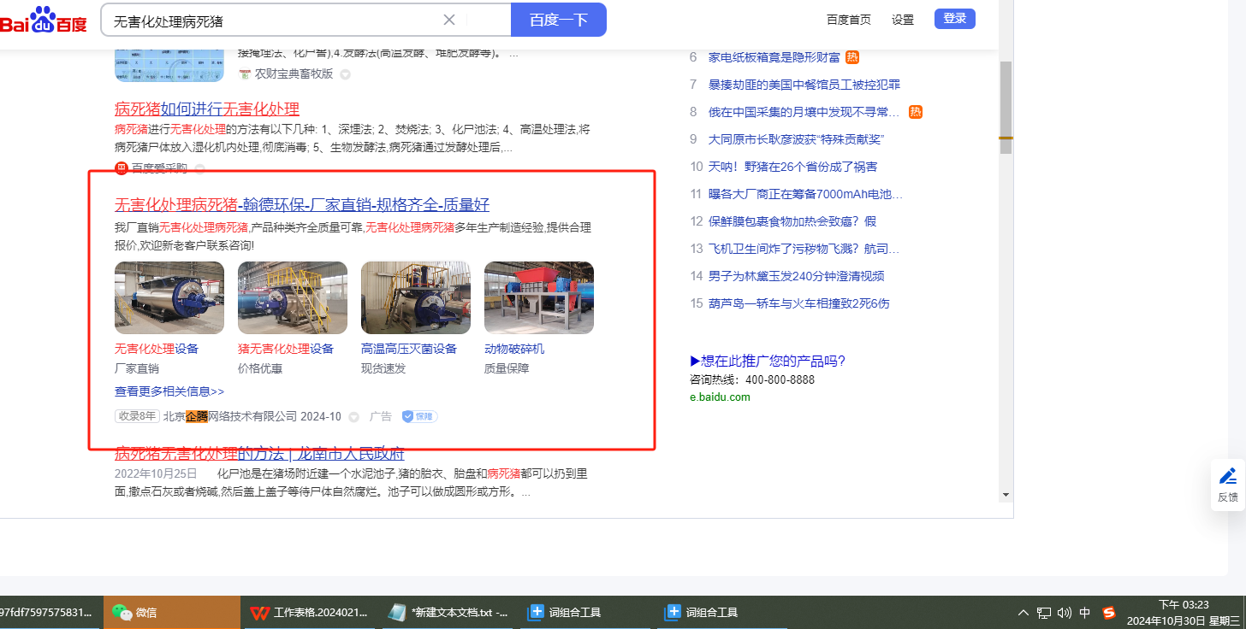The image size is (1246, 629).
Task: Open hot search 葫芦岛一轿车与火车相撞致2死6伤
Action: tap(799, 303)
